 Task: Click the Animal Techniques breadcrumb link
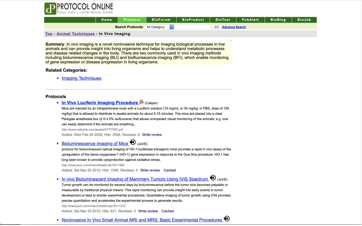point(75,34)
